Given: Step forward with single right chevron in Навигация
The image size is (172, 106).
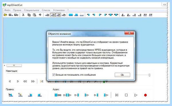Looking at the screenshot, I should pos(18,81).
